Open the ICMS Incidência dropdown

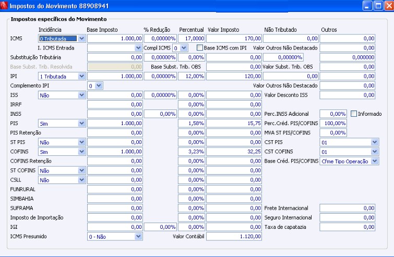(x=81, y=39)
